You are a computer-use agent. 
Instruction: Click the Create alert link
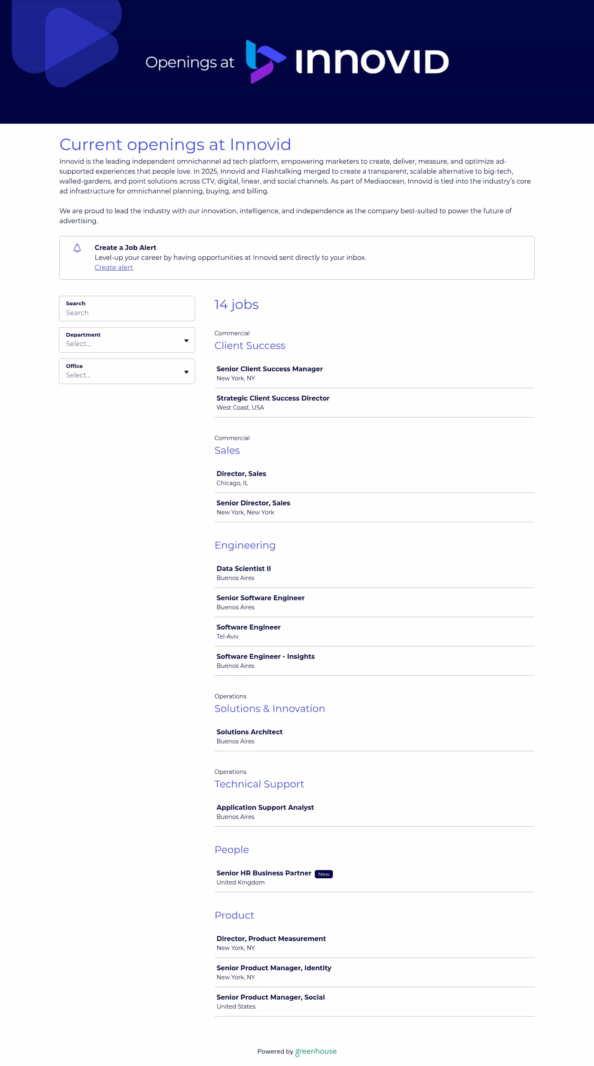(x=114, y=267)
